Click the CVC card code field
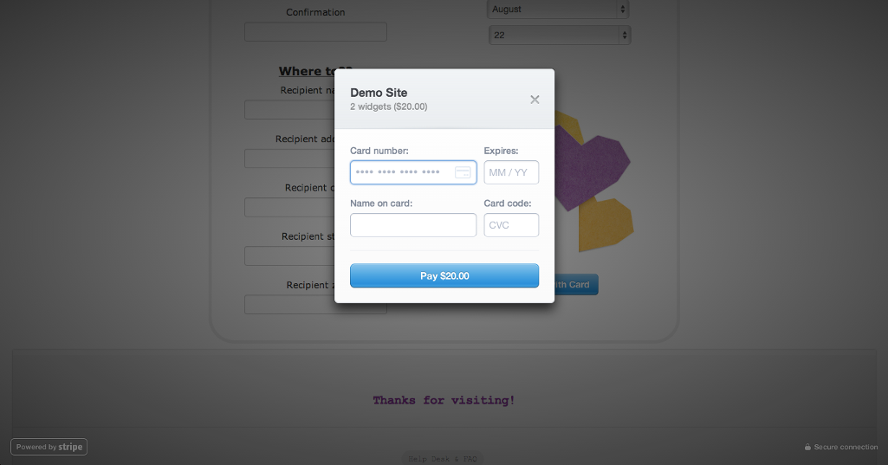Image resolution: width=888 pixels, height=465 pixels. pos(511,225)
